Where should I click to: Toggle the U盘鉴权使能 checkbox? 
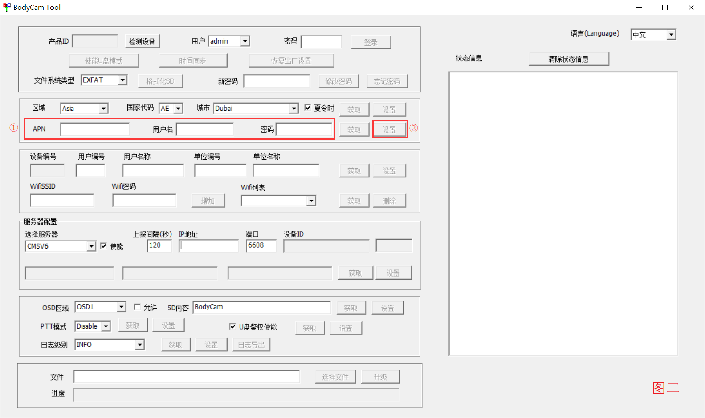pyautogui.click(x=232, y=326)
